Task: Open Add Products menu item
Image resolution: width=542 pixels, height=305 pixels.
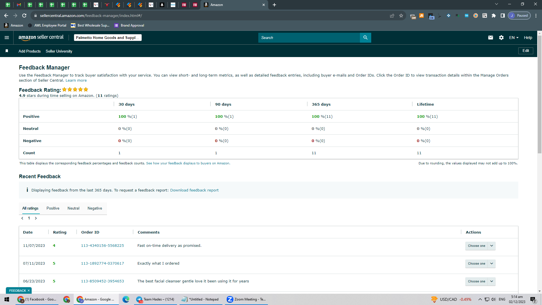Action: [x=30, y=51]
